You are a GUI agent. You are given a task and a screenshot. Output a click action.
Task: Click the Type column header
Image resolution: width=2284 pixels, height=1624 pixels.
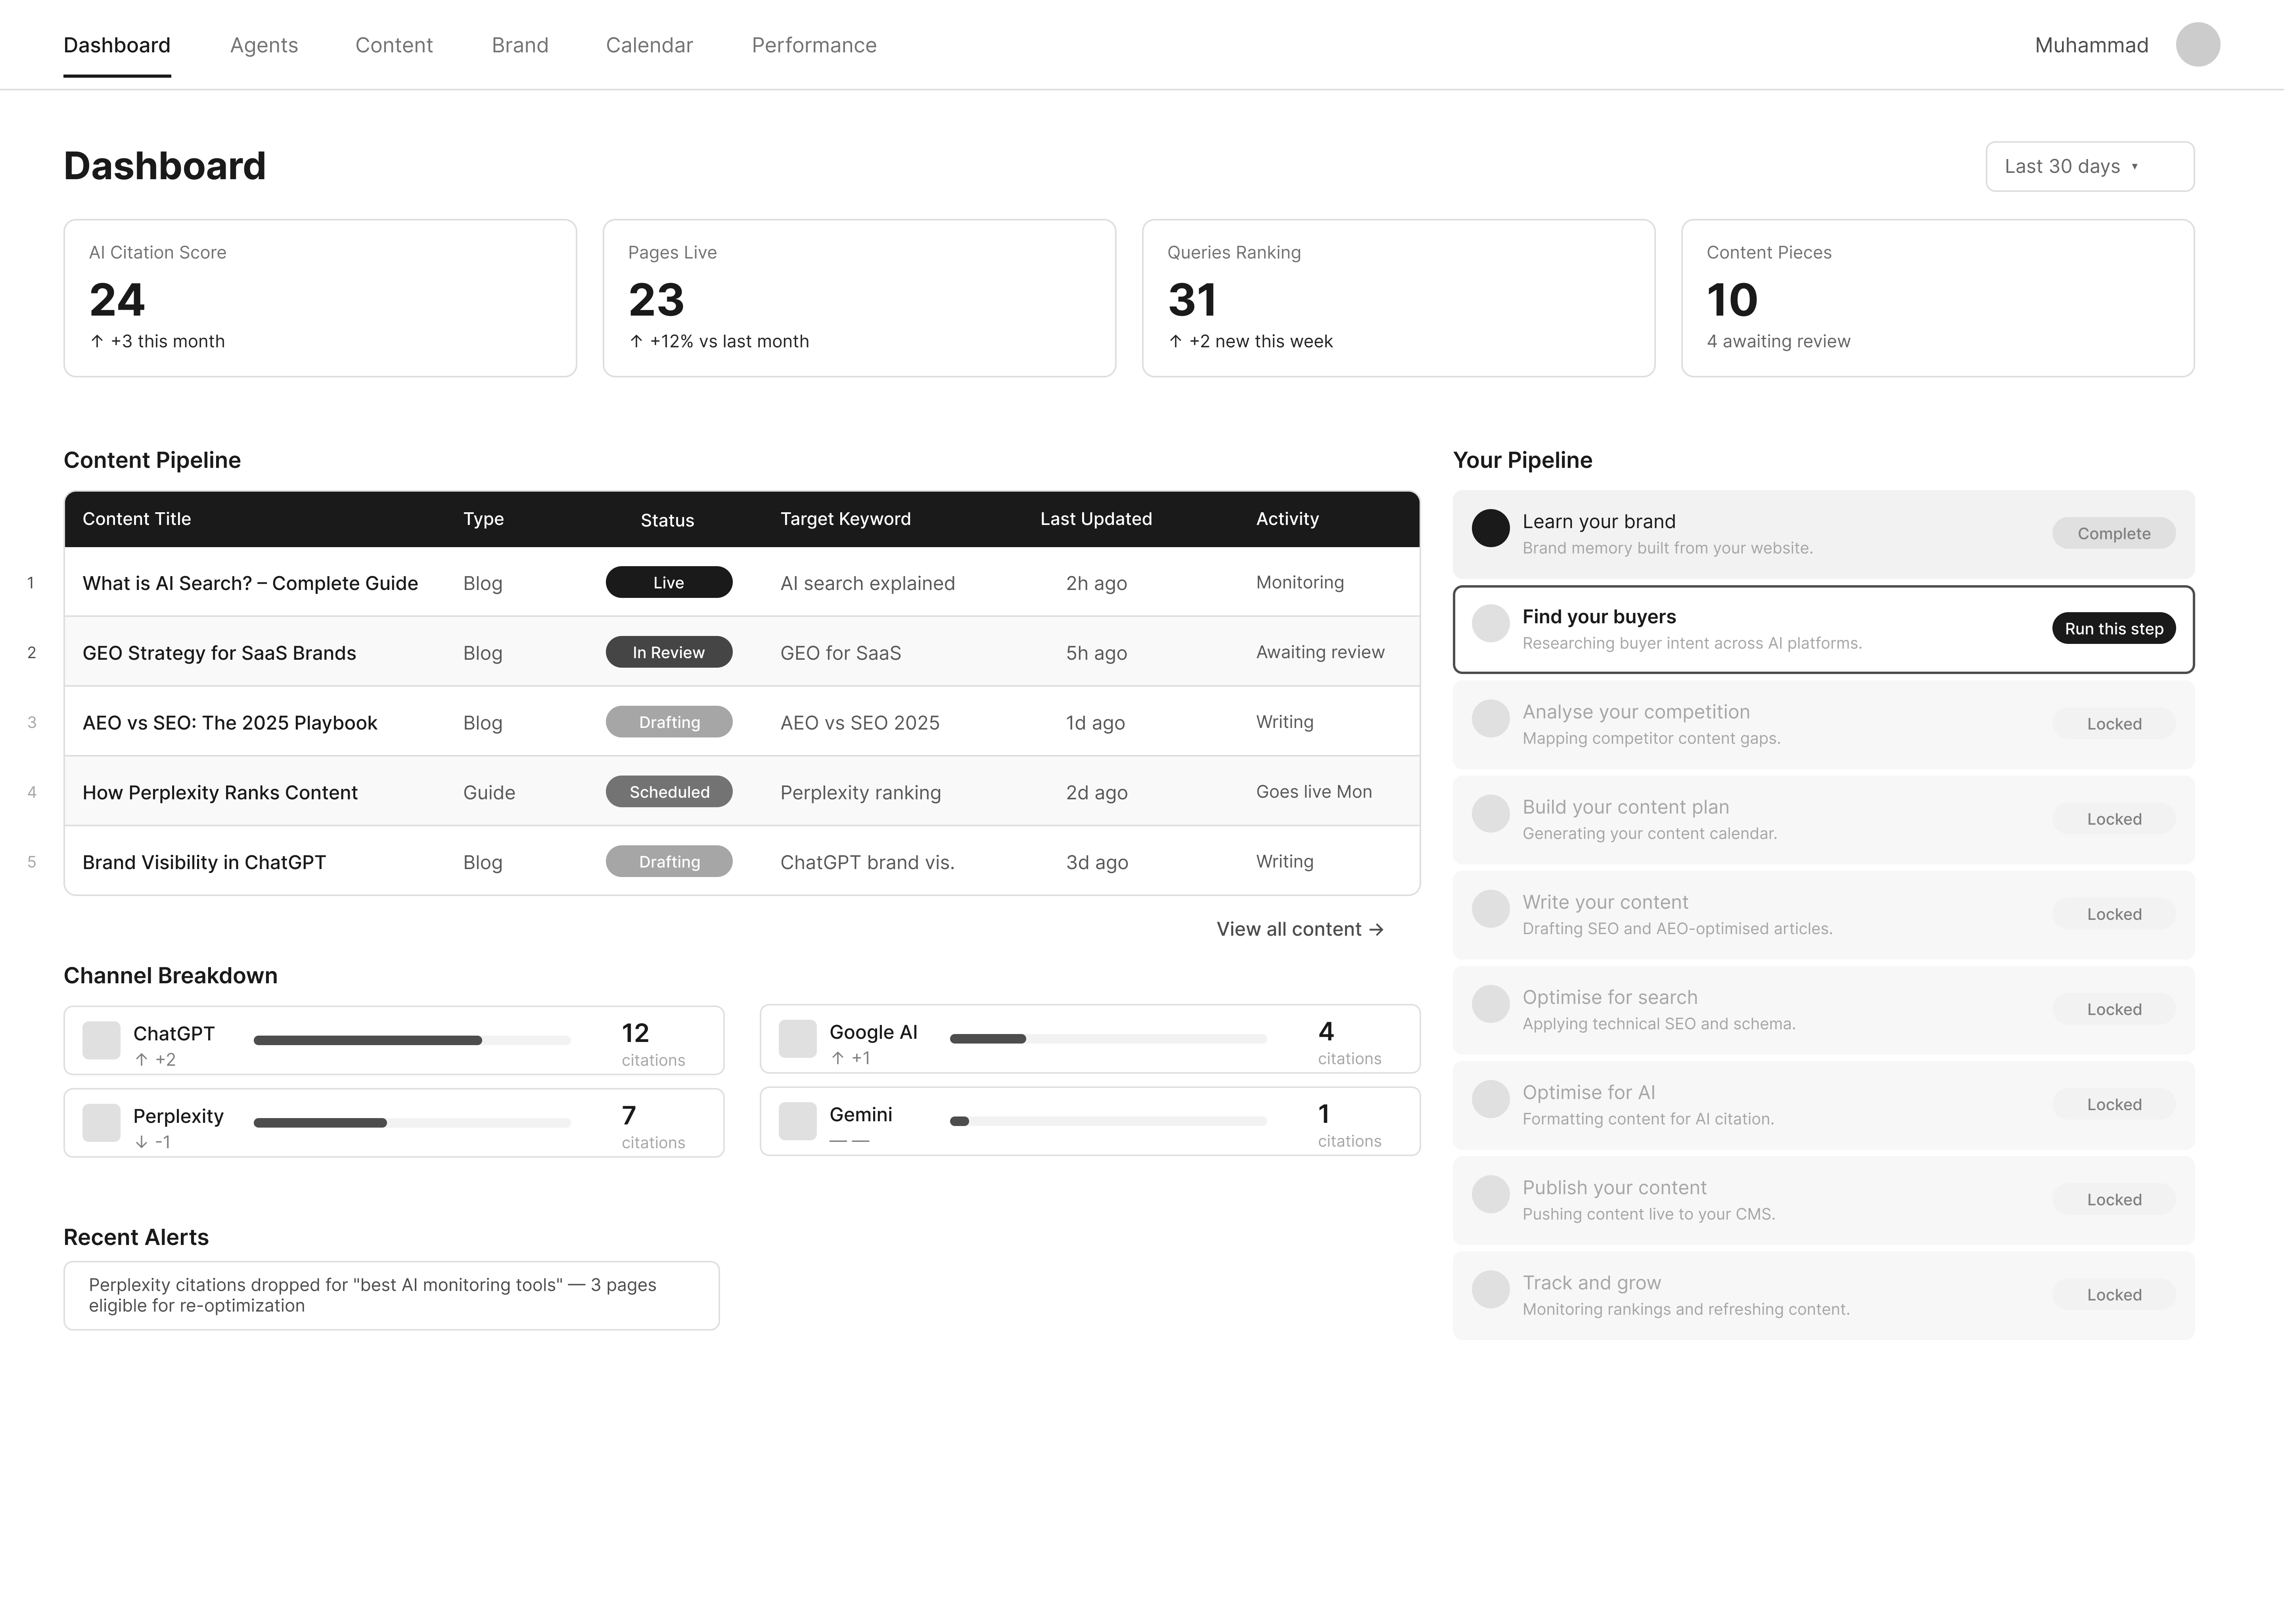pos(483,519)
